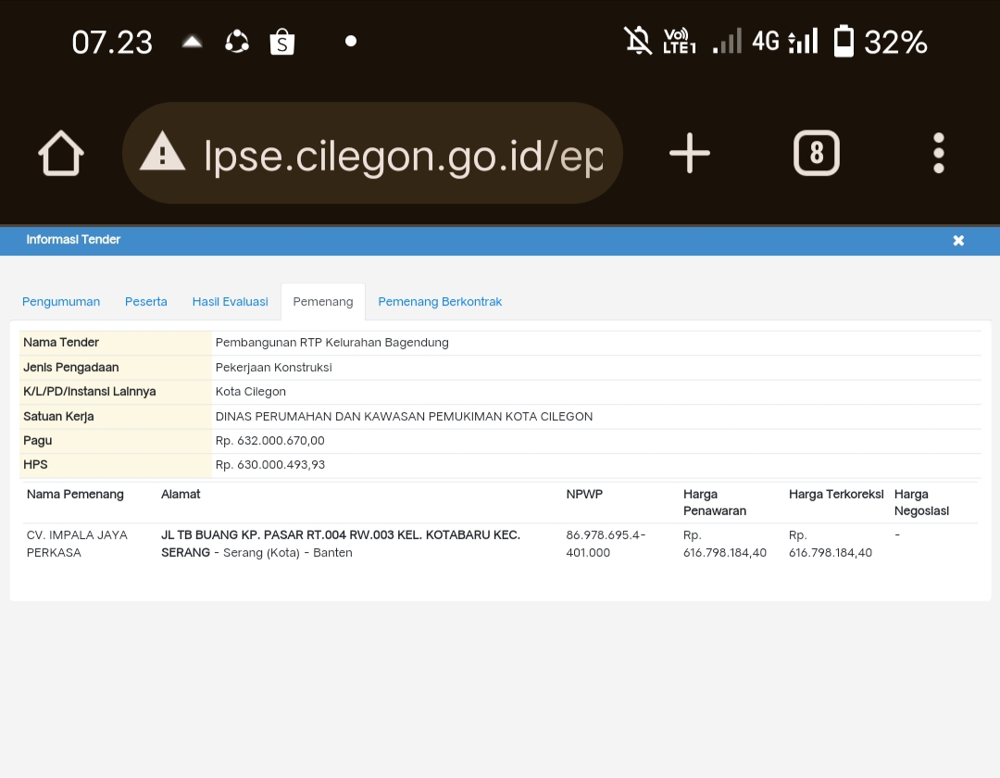The width and height of the screenshot is (1000, 778).
Task: Click the Pagu label
Action: coord(38,441)
